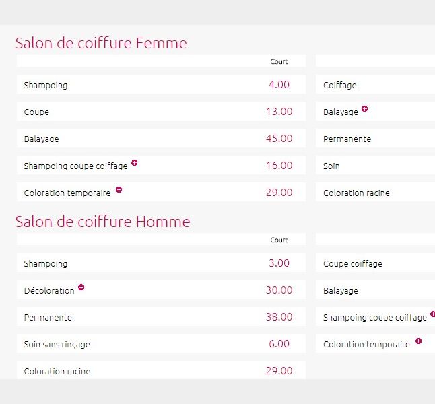
Task: Select Coupe coiffage in Homme section
Action: pos(352,264)
